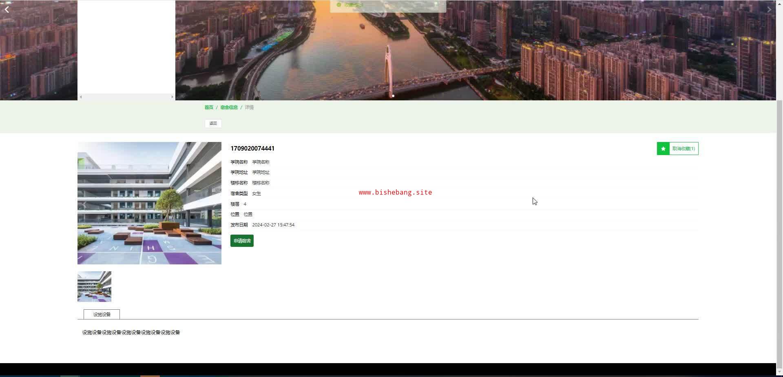Click the 发布日期 label
Screen dimensions: 783x377
click(x=239, y=225)
